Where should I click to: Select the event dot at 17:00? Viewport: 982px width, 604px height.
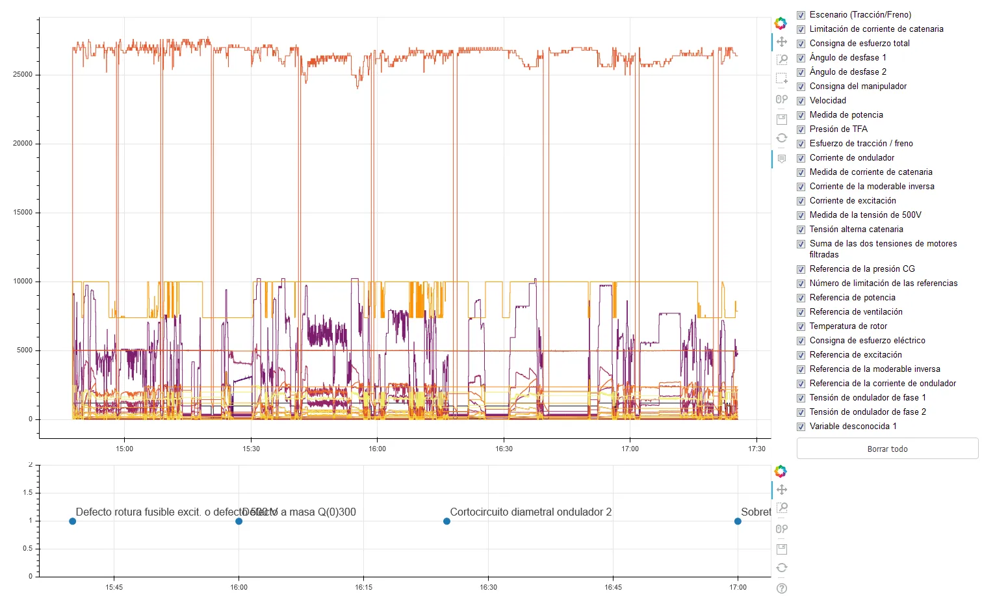[738, 521]
